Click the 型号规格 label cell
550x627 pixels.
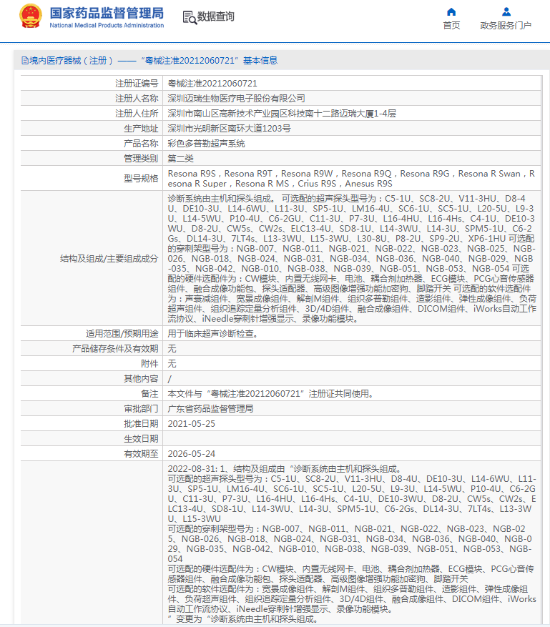92,178
